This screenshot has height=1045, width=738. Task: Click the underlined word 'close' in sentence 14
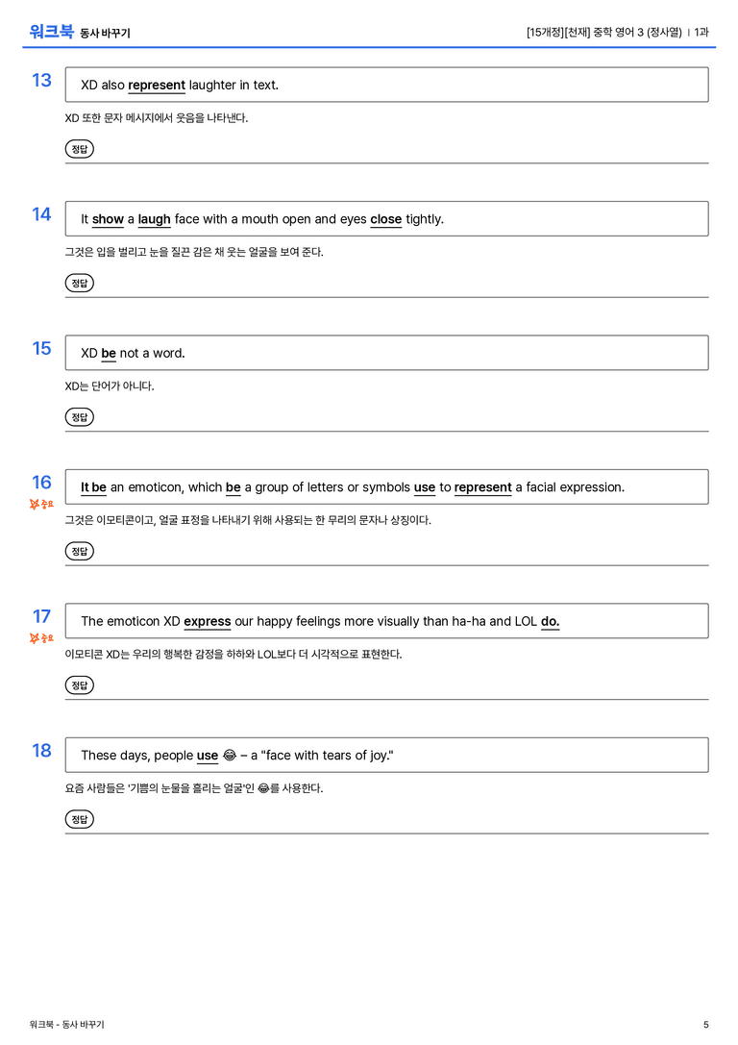(x=385, y=219)
